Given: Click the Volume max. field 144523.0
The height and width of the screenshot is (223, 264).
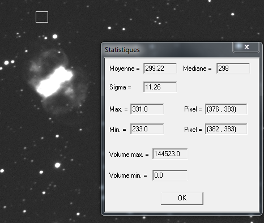Looking at the screenshot, I should click(170, 154).
